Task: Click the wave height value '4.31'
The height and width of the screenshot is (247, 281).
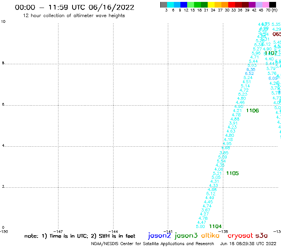Action: coord(215,181)
